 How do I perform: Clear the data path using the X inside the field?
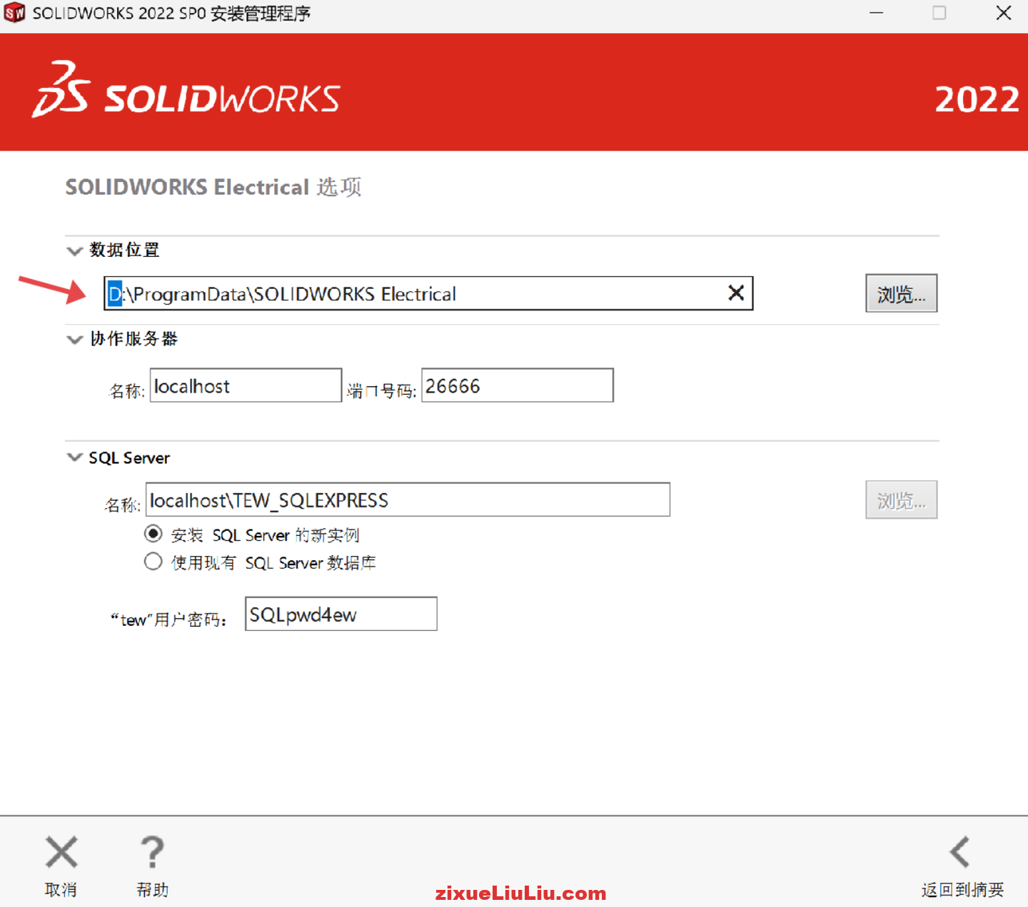click(736, 293)
